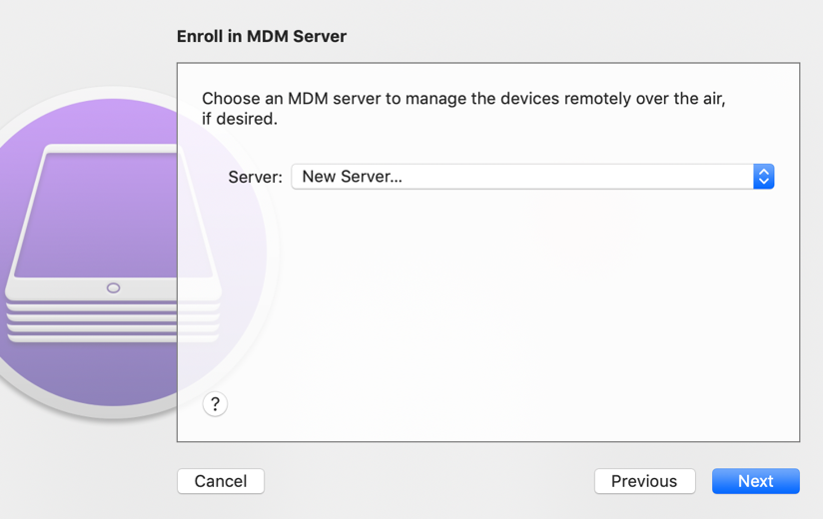Viewport: 823px width, 519px height.
Task: Click the 'Choose an MDM server' instruction text
Action: pos(463,99)
